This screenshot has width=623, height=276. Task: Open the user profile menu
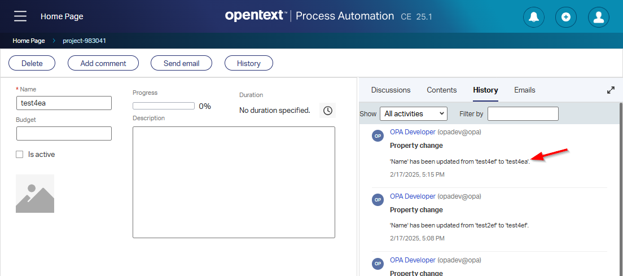(599, 17)
